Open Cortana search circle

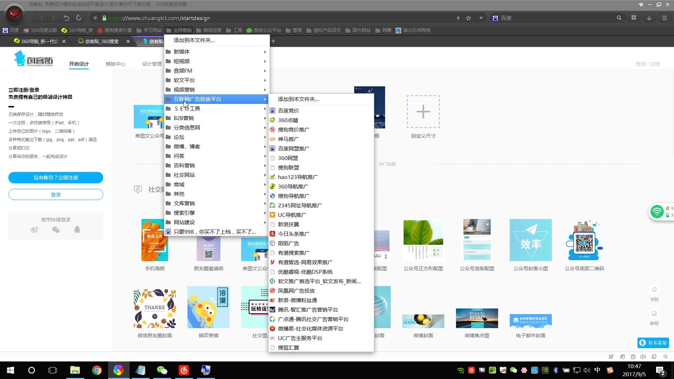click(32, 370)
